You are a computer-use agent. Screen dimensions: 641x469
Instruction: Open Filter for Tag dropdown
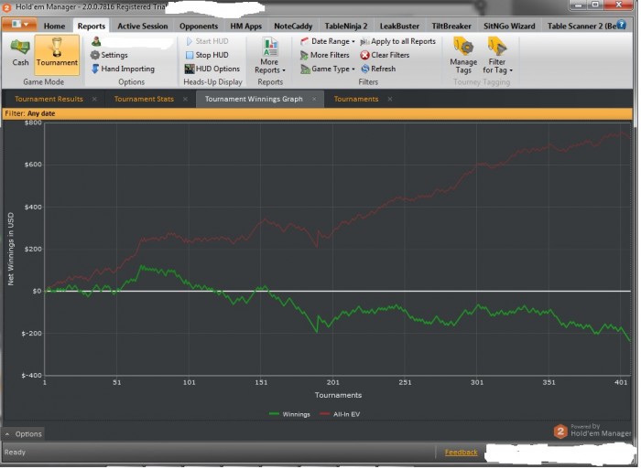[x=497, y=56]
